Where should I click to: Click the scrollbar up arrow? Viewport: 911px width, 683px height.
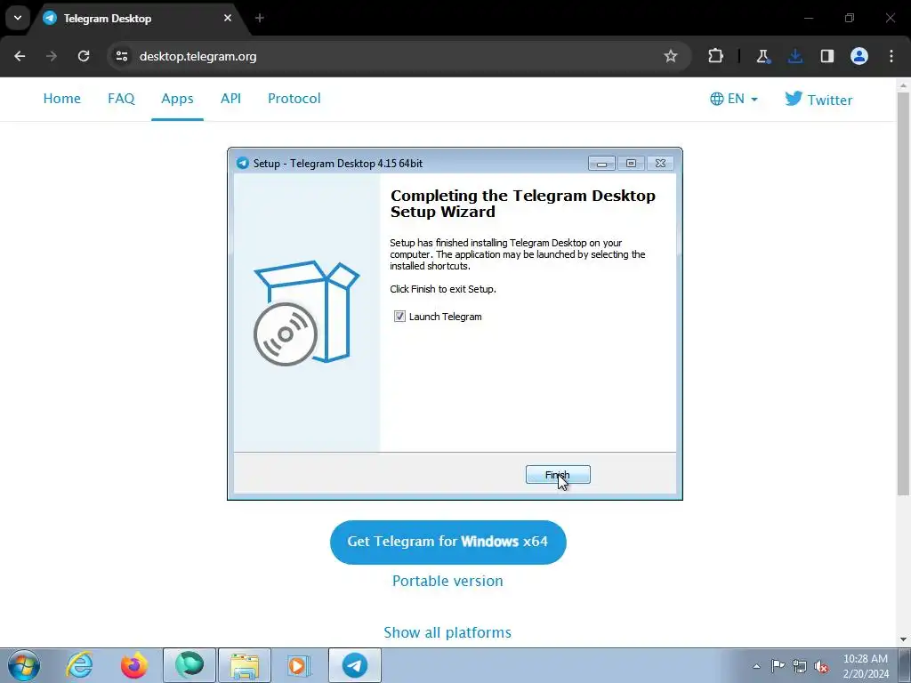click(x=904, y=84)
